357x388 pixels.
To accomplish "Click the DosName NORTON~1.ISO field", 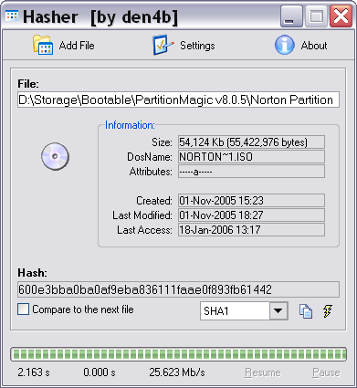I will pyautogui.click(x=251, y=157).
